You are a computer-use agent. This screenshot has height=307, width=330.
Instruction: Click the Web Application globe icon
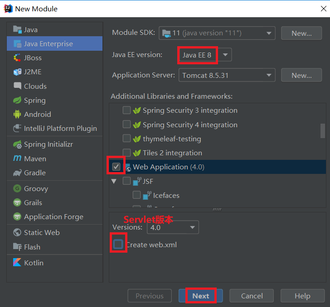click(128, 168)
